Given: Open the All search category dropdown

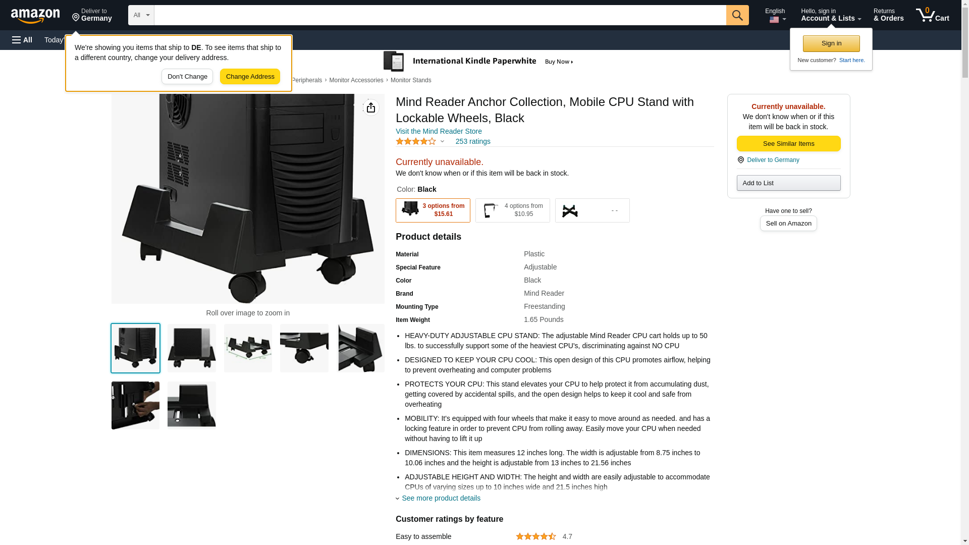Looking at the screenshot, I should [x=141, y=15].
